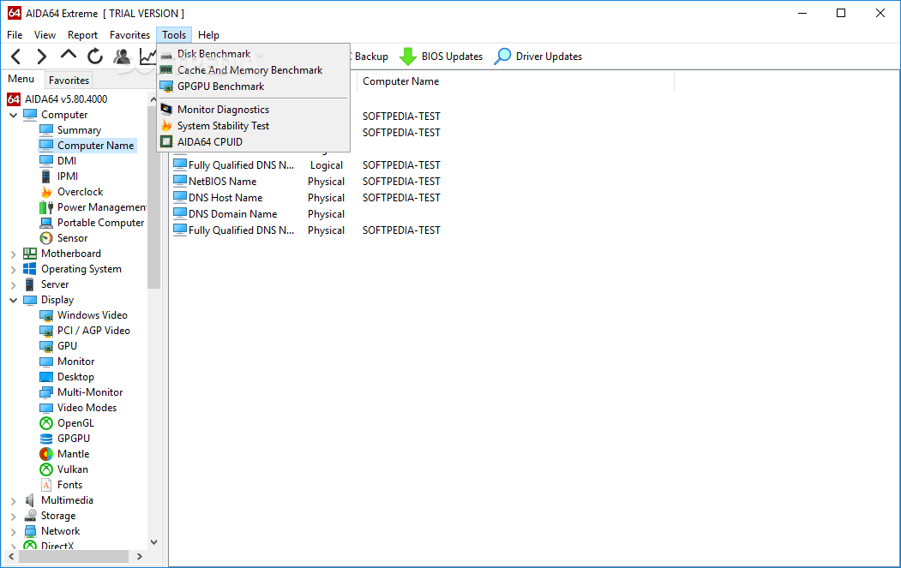The image size is (901, 568).
Task: Click the Fonts letter icon
Action: pos(46,485)
